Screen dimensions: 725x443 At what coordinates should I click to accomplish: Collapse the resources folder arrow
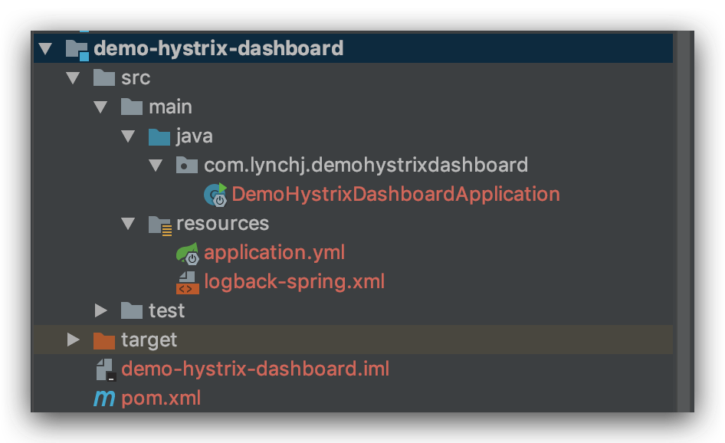(129, 224)
